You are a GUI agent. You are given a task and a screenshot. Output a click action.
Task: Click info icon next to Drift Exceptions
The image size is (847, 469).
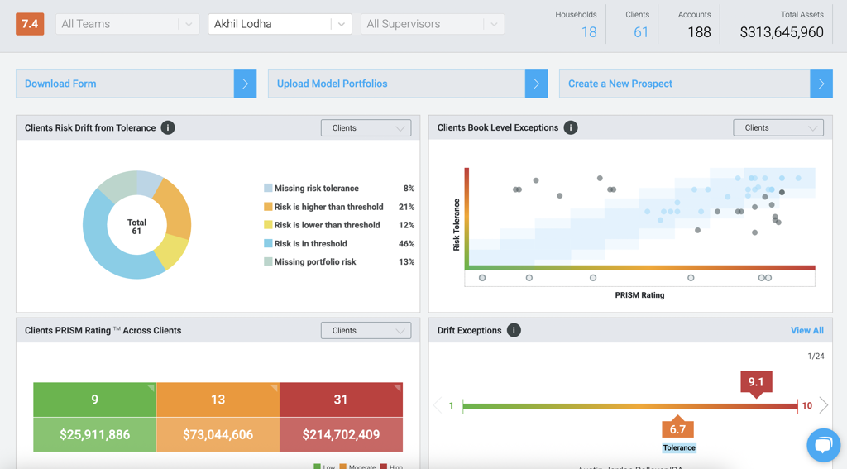coord(514,330)
